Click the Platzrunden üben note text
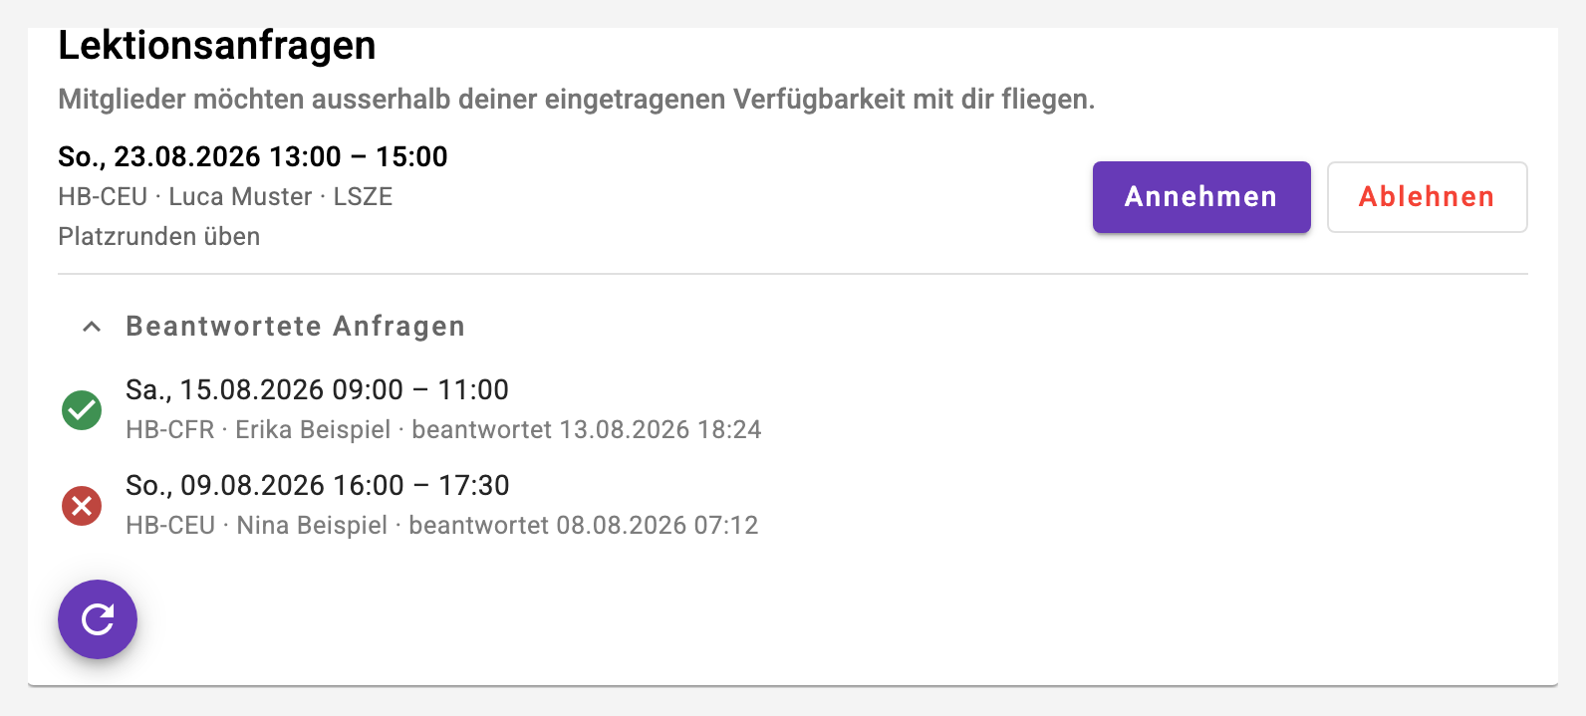 pyautogui.click(x=159, y=236)
